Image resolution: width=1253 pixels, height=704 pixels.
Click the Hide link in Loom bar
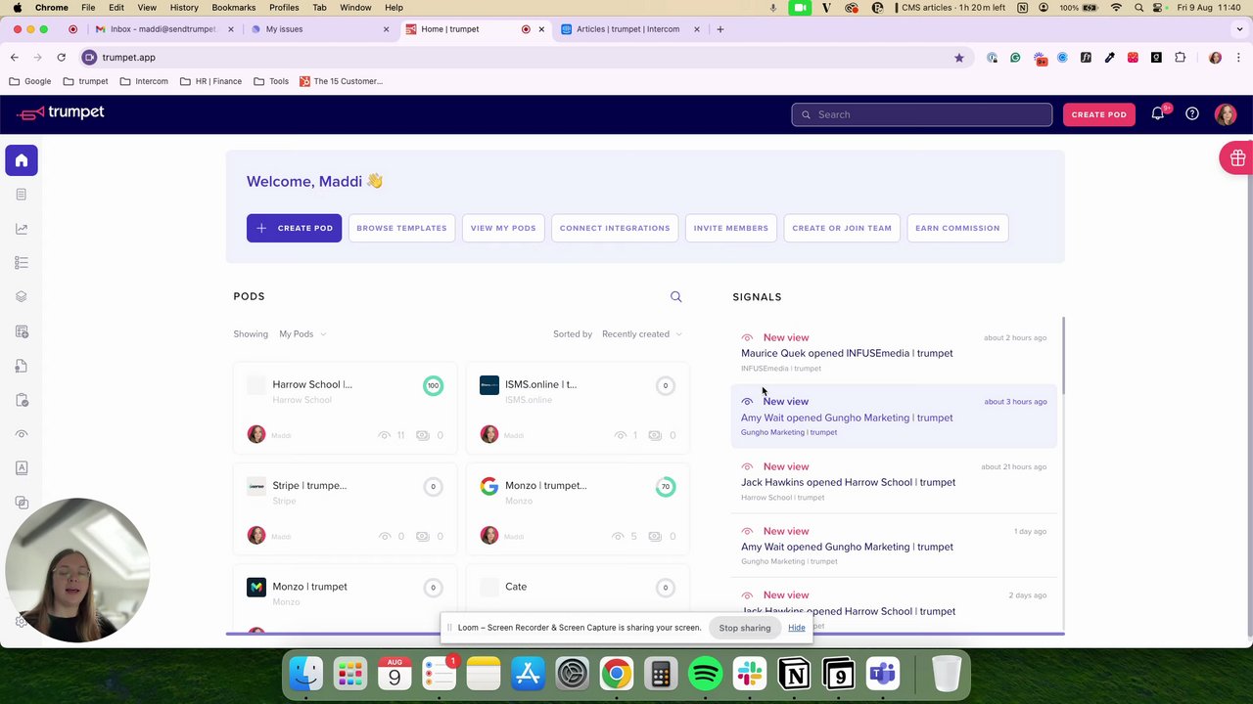pos(797,628)
